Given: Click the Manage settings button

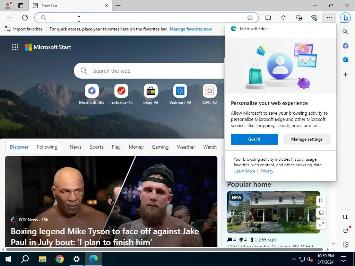Looking at the screenshot, I should tap(307, 139).
